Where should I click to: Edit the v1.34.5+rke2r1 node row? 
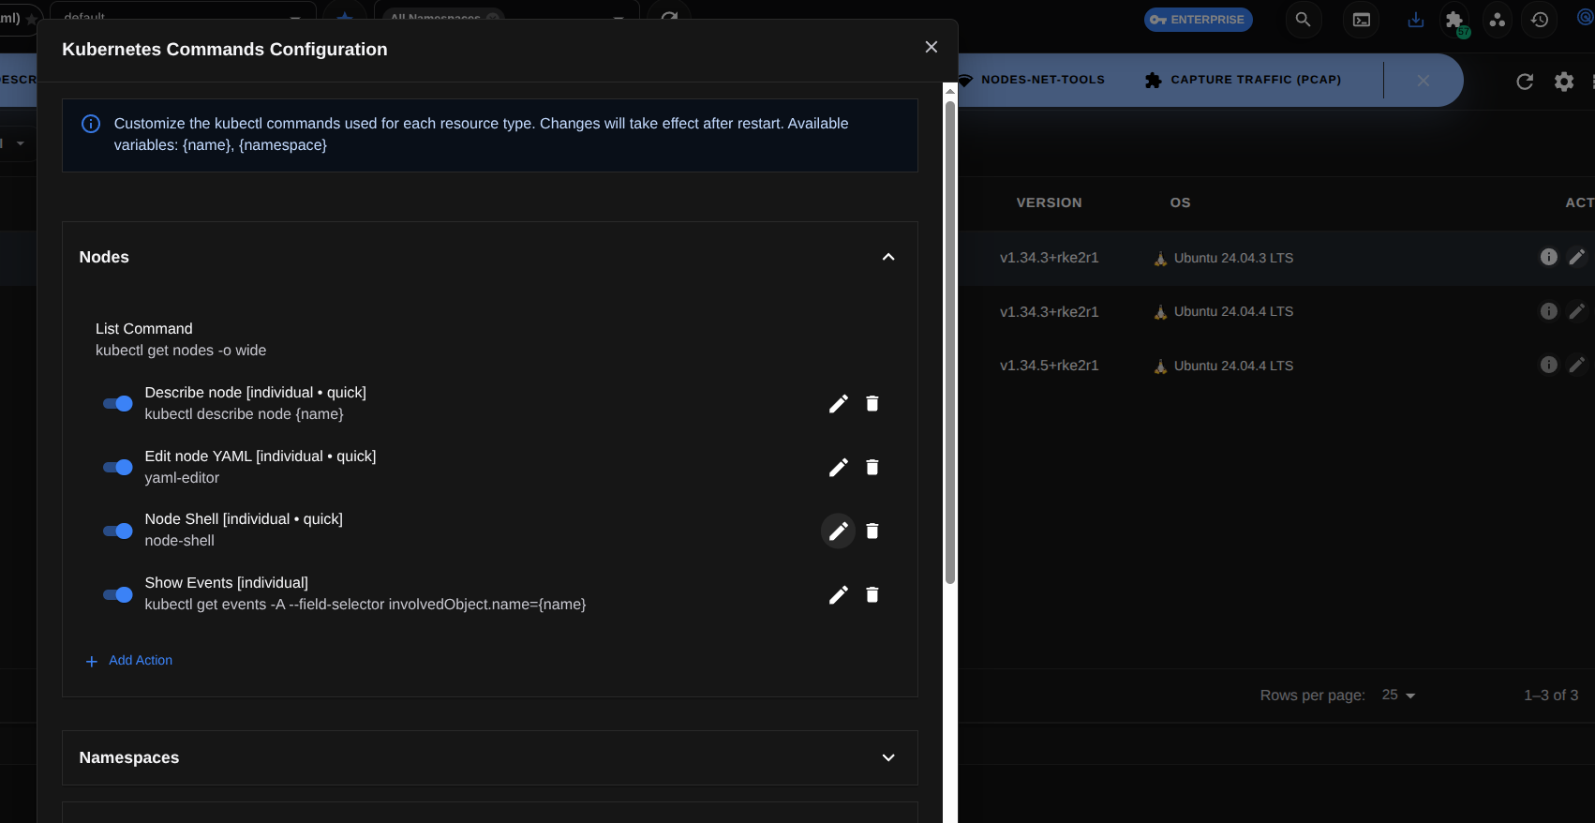click(x=1577, y=365)
